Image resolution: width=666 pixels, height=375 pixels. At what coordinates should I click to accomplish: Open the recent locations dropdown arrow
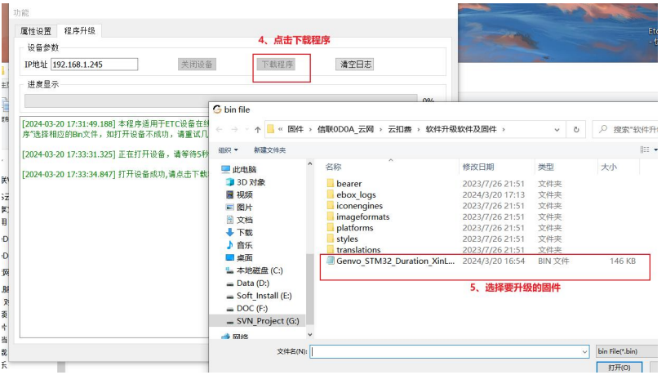[x=246, y=129]
